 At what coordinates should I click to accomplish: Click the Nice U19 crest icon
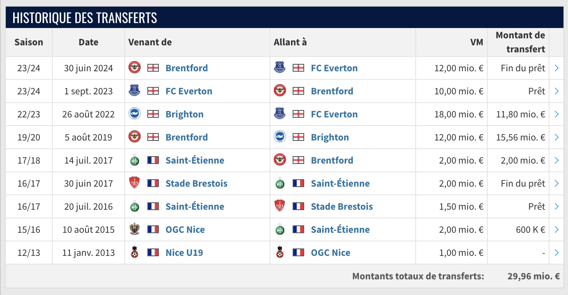click(x=135, y=253)
